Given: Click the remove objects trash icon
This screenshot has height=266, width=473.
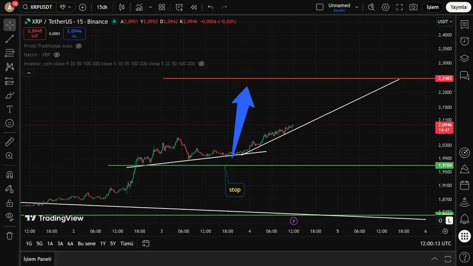Looking at the screenshot, I should click(10, 236).
